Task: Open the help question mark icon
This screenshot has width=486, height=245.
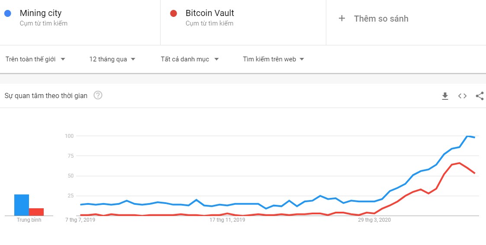Action: [x=98, y=95]
